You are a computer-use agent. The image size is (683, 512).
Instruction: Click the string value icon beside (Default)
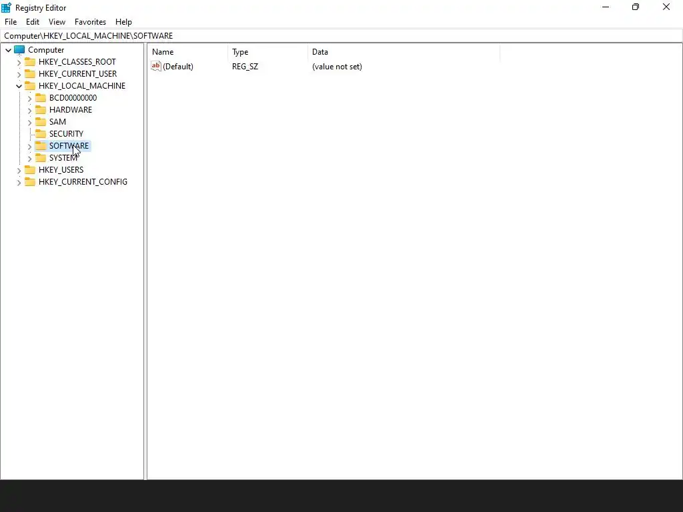pos(156,66)
